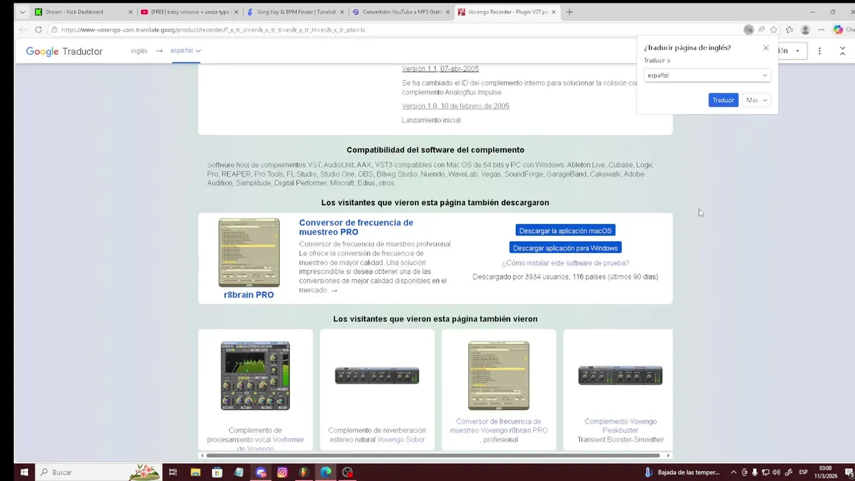Open the Peakbuster plugin thumbnail
855x481 pixels.
pos(620,375)
